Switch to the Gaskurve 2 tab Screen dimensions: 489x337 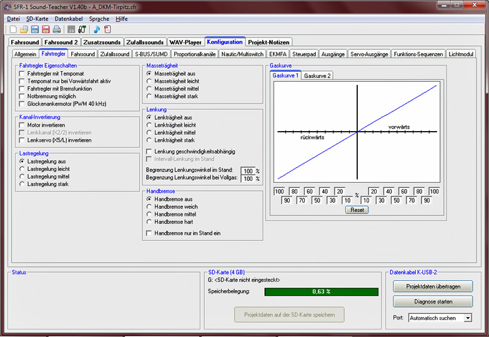click(x=317, y=76)
